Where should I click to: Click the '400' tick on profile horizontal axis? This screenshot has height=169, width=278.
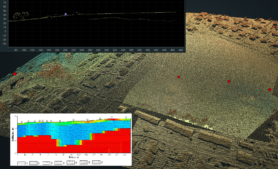148,50
